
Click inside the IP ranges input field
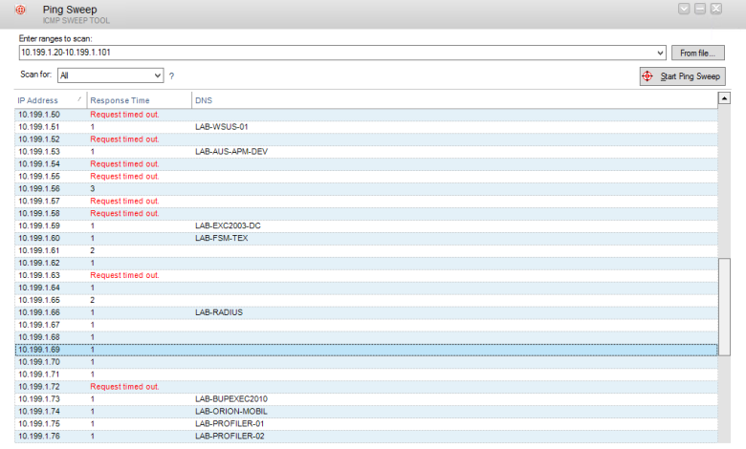pos(335,53)
